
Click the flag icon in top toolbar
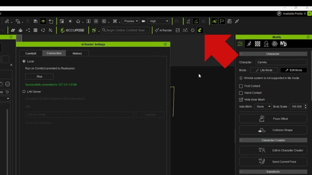click(x=222, y=21)
